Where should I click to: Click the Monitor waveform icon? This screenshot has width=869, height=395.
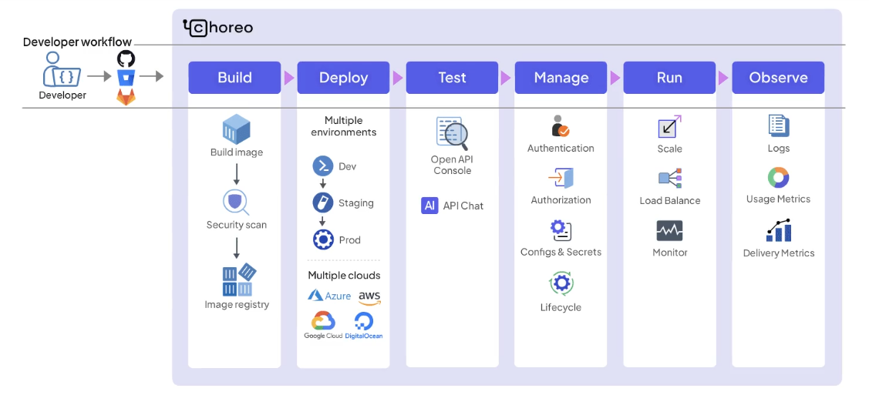[669, 231]
